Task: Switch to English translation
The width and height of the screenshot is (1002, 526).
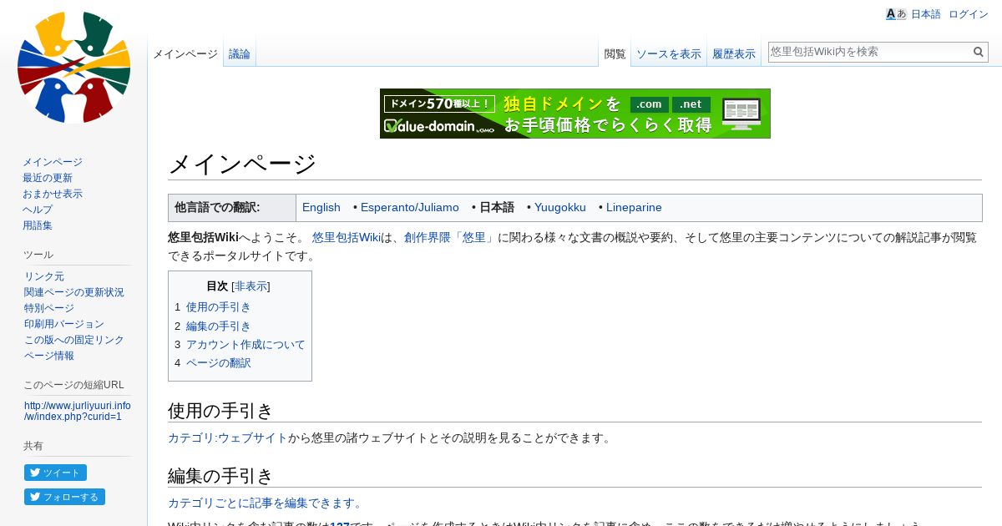Action: tap(321, 207)
